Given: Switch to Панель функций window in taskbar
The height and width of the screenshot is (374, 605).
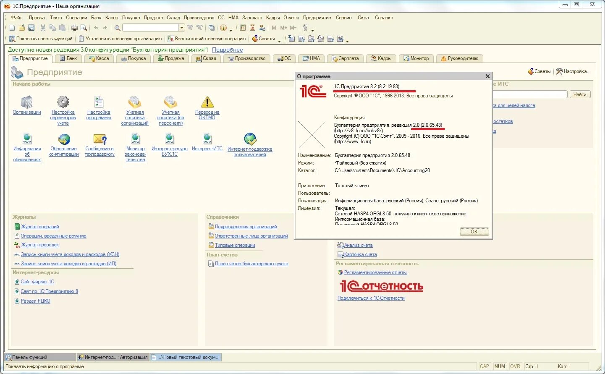Looking at the screenshot, I should click(x=40, y=357).
